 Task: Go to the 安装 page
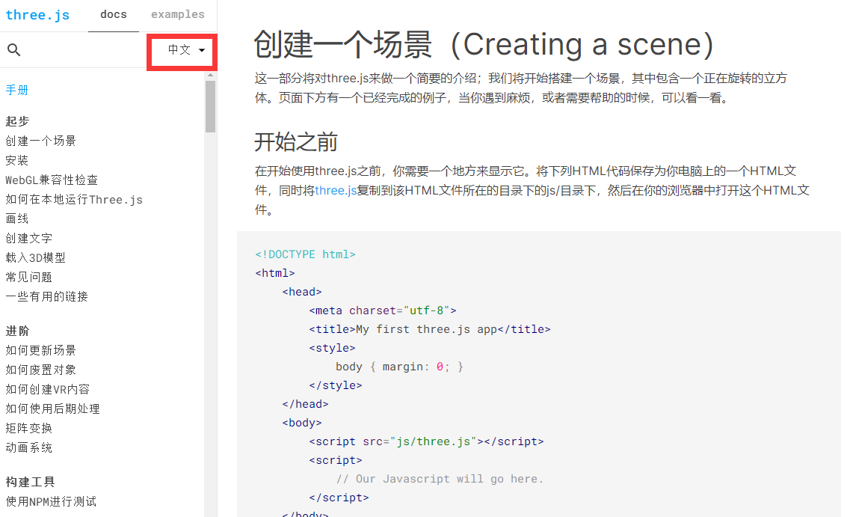point(17,160)
